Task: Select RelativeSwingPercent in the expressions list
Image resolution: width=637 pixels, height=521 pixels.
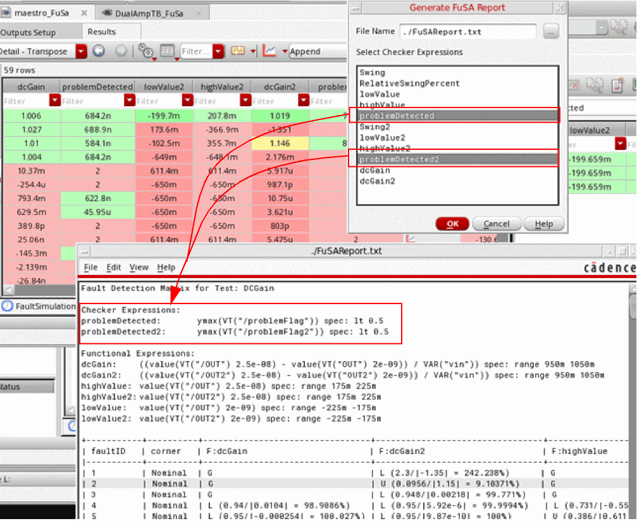Action: [409, 83]
